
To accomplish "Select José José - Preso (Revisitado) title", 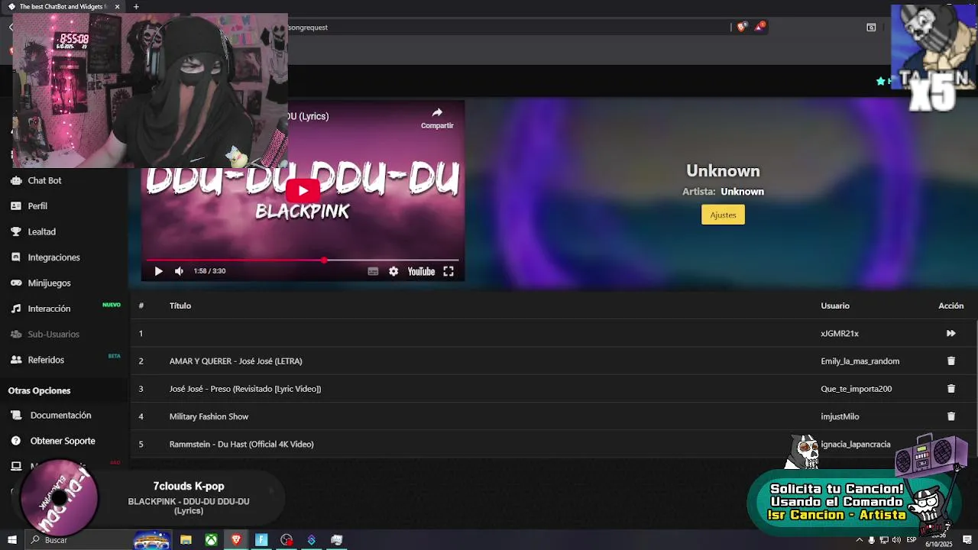I will point(245,389).
